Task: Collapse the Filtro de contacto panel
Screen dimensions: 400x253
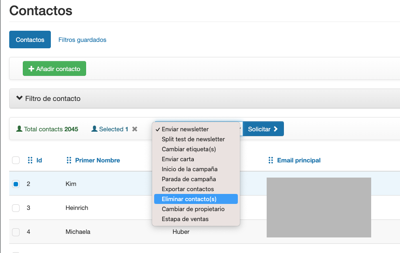Action: pos(19,98)
